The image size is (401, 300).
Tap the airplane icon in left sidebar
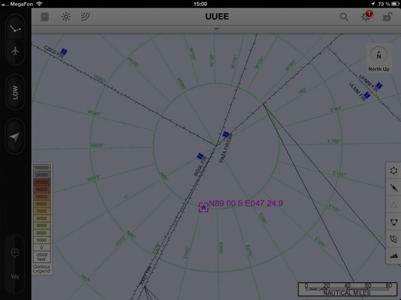coord(15,51)
